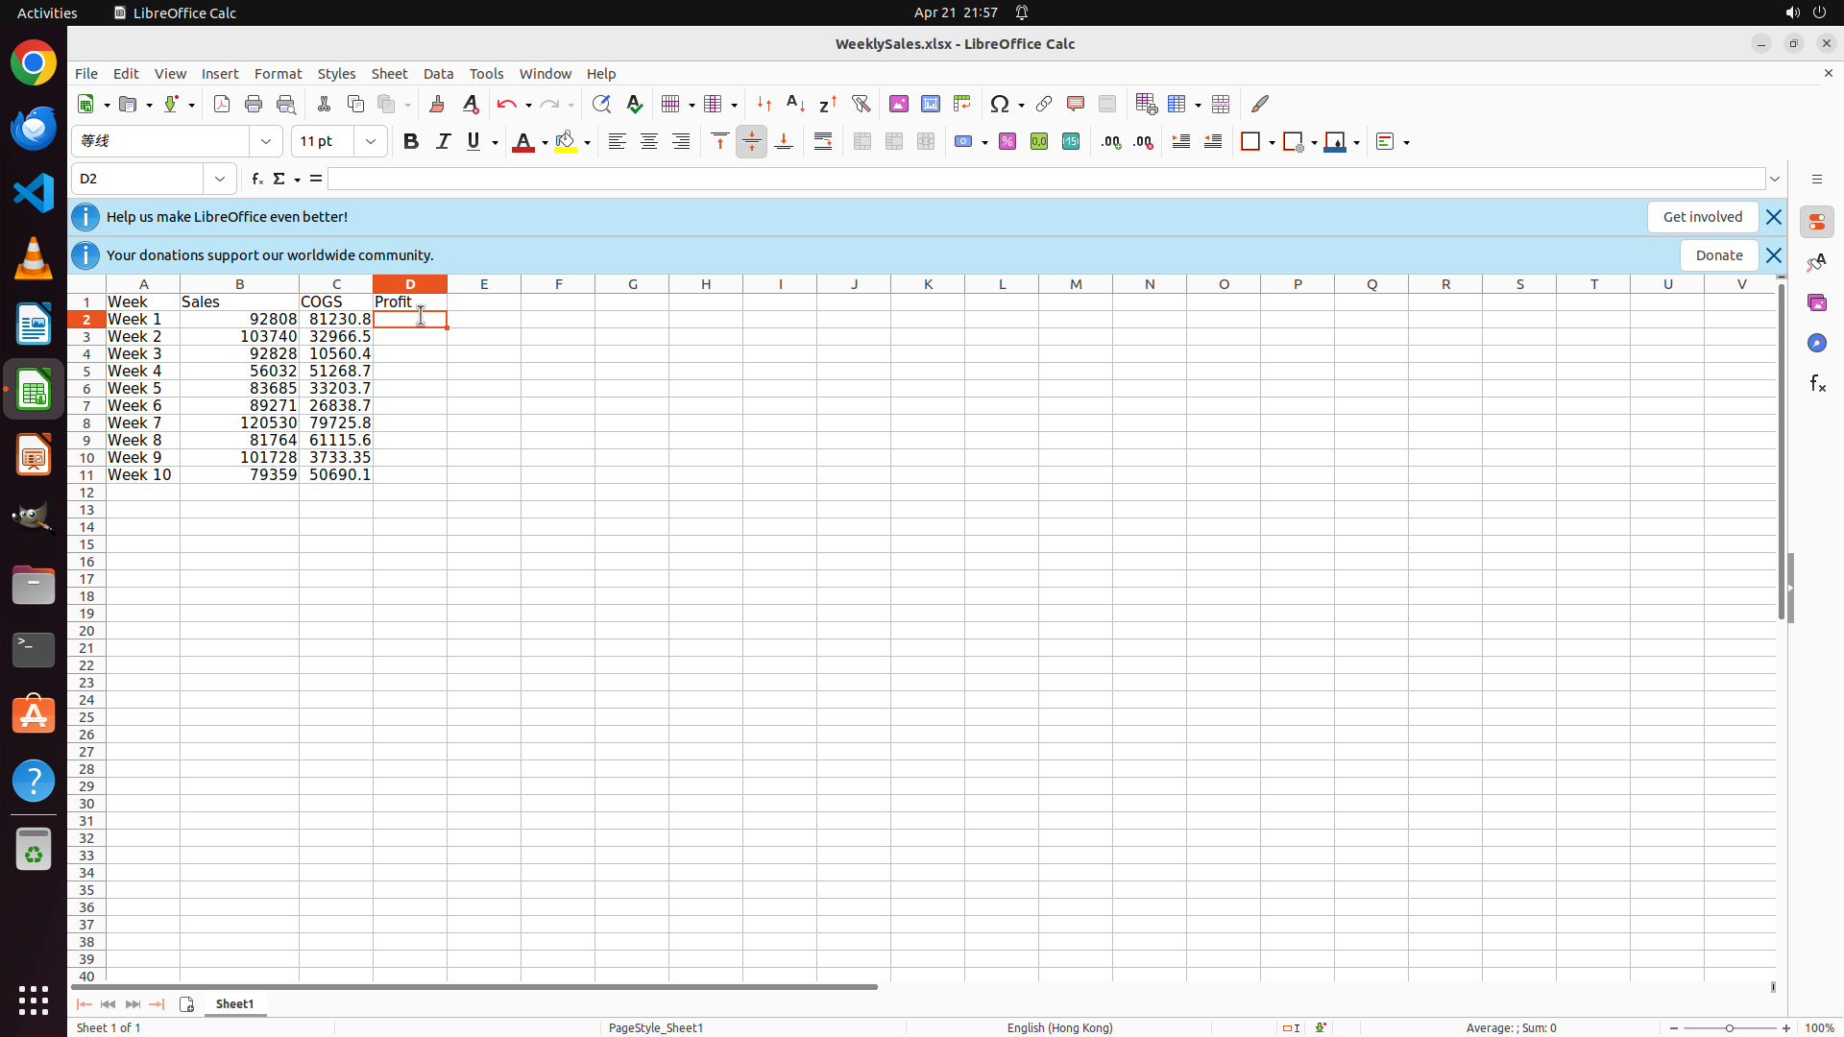The width and height of the screenshot is (1844, 1037).
Task: Open the Navigator sidebar panel
Action: coord(1816,343)
